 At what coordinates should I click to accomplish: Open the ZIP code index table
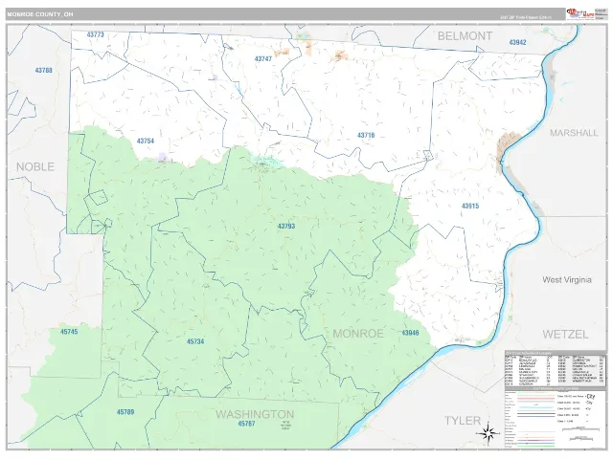click(555, 368)
